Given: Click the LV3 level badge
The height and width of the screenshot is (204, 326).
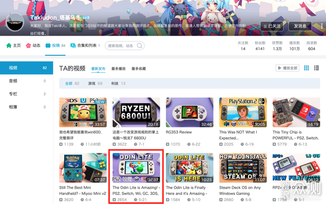Looking at the screenshot, I should [86, 17].
